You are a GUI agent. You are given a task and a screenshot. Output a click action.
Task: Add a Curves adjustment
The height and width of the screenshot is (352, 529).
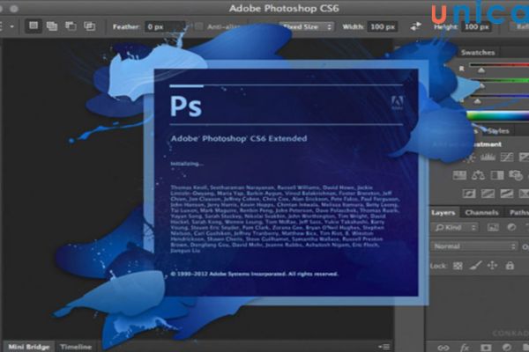click(x=507, y=157)
